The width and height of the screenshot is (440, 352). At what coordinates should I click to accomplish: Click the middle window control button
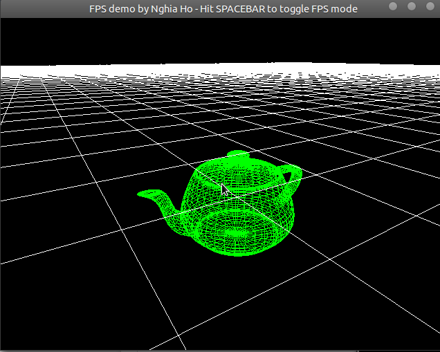click(x=412, y=6)
